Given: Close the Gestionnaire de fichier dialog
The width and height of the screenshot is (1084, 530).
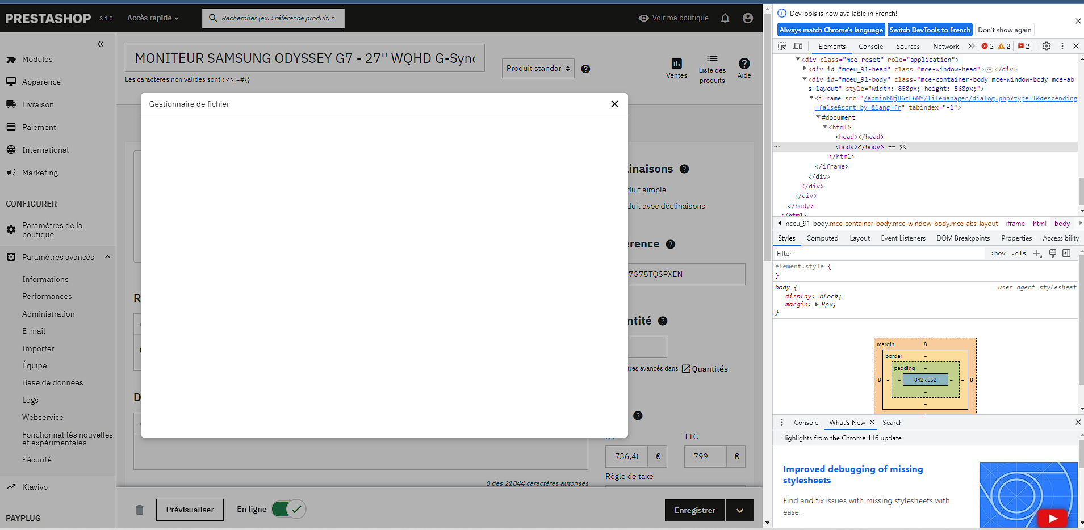Looking at the screenshot, I should point(614,104).
